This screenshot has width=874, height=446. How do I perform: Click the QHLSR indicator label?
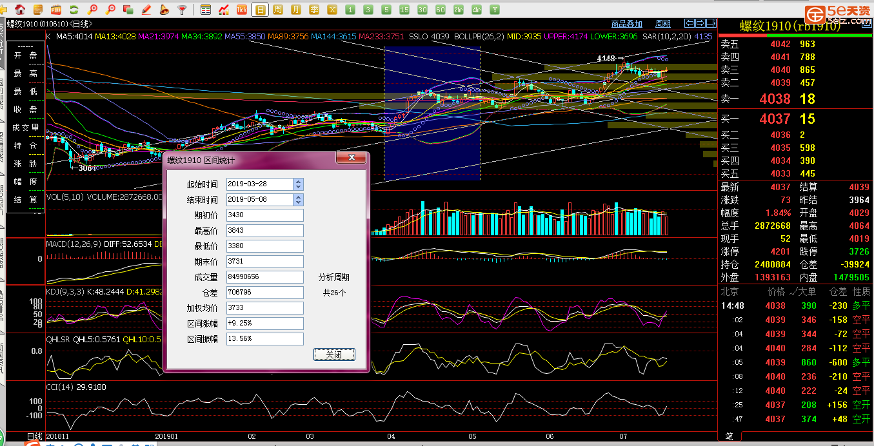58,340
